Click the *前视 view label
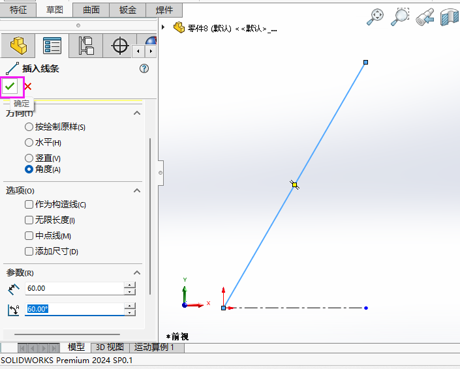This screenshot has width=460, height=369. 177,337
